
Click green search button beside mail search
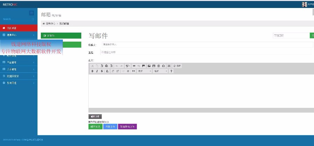click(x=312, y=36)
